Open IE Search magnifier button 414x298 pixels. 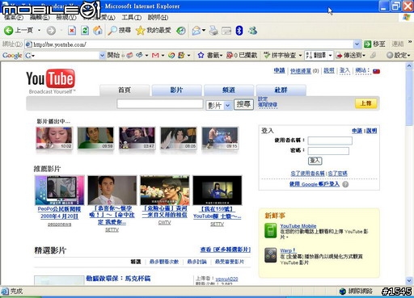119,31
